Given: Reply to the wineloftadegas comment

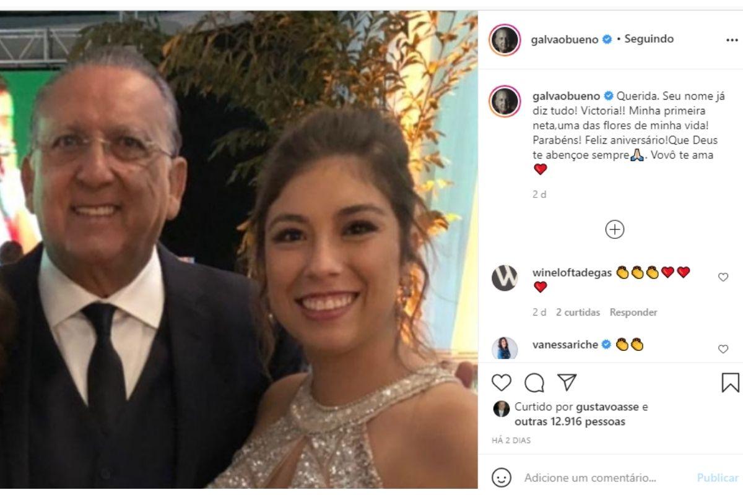Looking at the screenshot, I should point(633,312).
